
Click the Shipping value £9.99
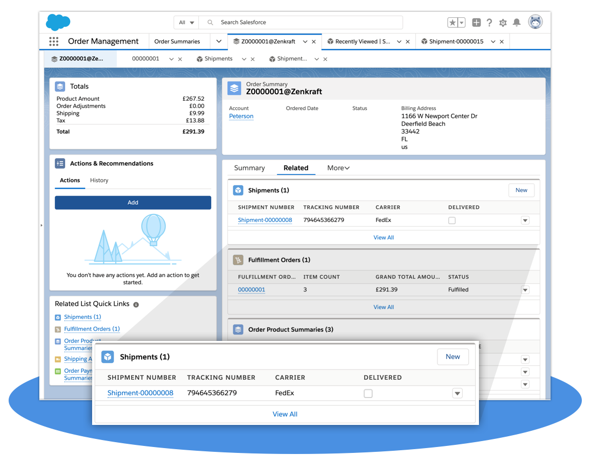[x=197, y=113]
